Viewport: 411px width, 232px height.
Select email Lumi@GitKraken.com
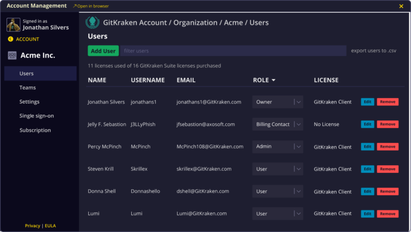pos(202,213)
